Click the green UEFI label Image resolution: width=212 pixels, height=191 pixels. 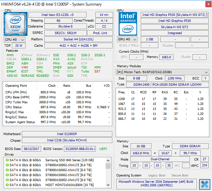pyautogui.click(x=103, y=149)
